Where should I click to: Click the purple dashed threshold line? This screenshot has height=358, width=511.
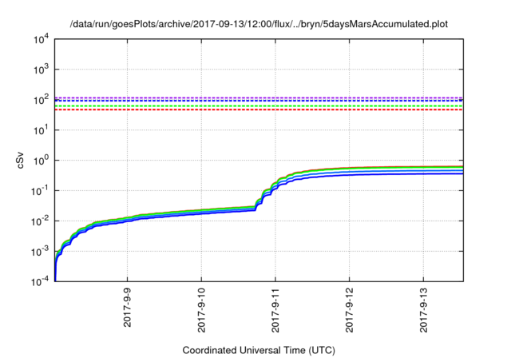coord(259,97)
